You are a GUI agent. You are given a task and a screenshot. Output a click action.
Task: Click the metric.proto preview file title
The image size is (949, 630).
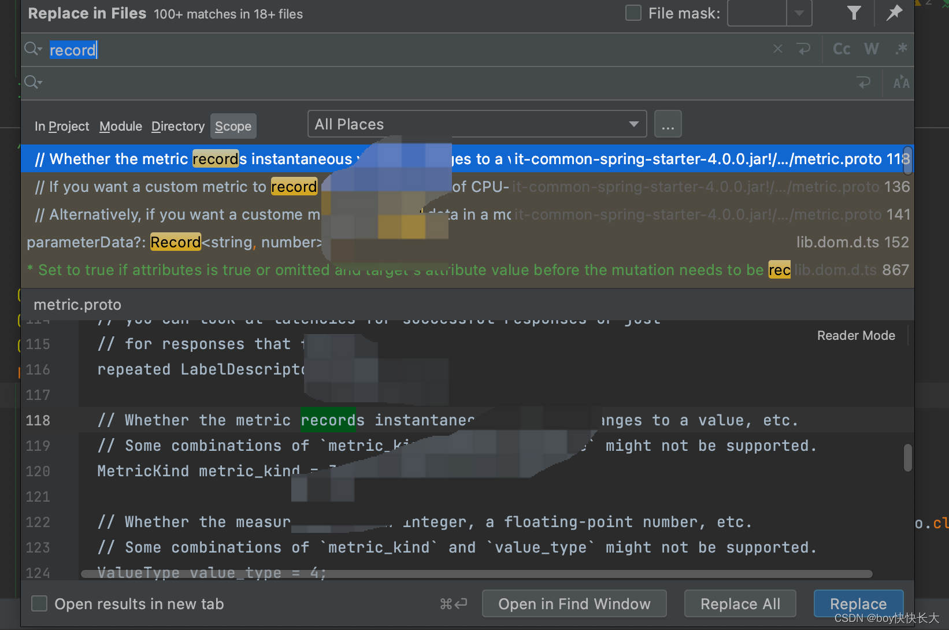tap(77, 305)
